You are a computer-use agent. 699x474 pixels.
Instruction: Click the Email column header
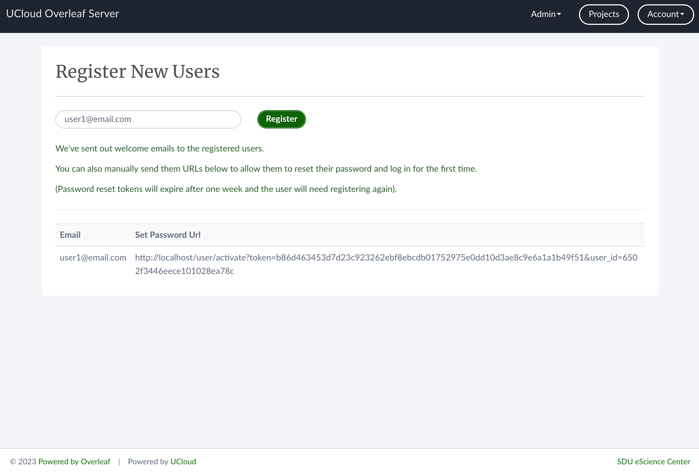click(x=70, y=235)
